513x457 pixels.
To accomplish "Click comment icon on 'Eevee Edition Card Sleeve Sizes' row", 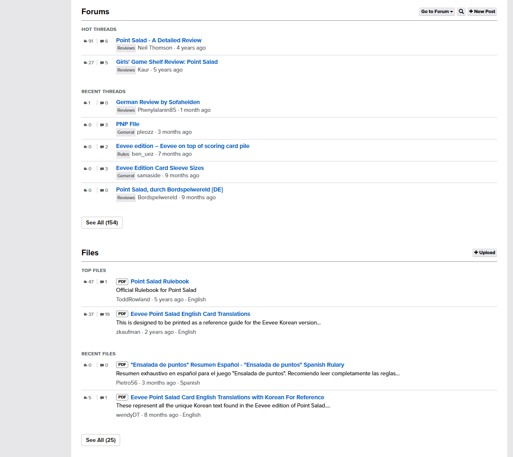I will [x=102, y=169].
